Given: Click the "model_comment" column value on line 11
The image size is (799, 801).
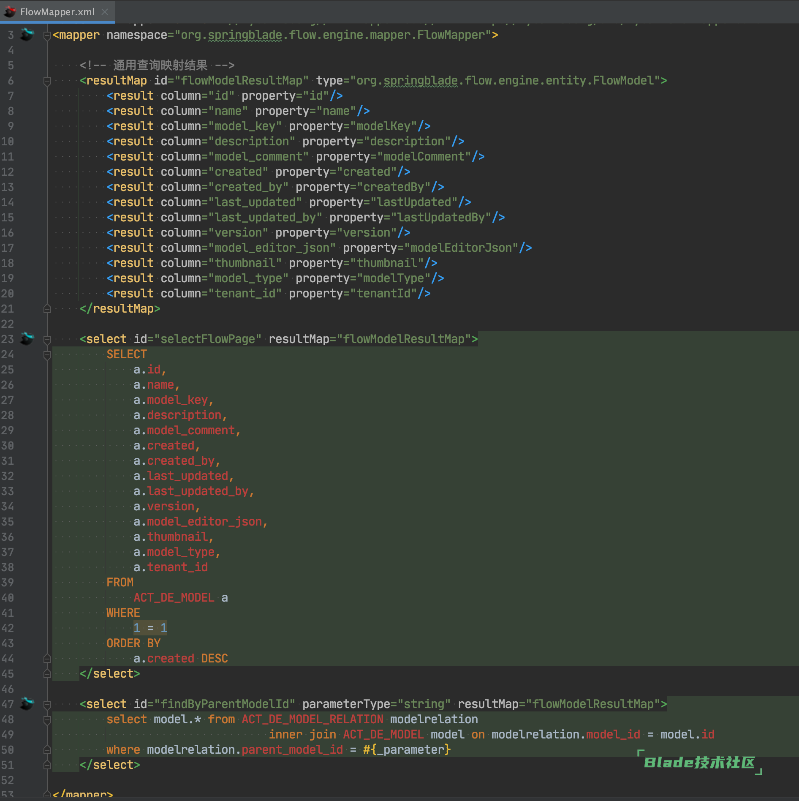Looking at the screenshot, I should point(258,157).
